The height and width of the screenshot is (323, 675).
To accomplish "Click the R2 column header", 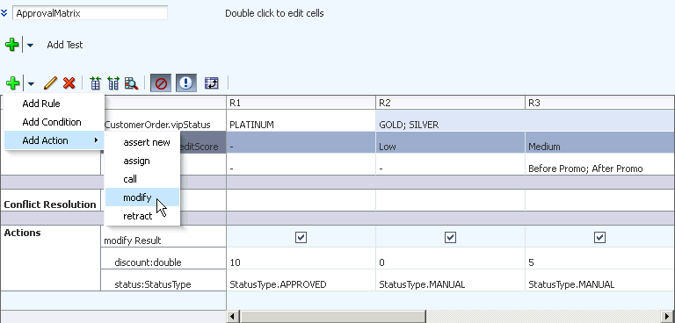I will (450, 103).
